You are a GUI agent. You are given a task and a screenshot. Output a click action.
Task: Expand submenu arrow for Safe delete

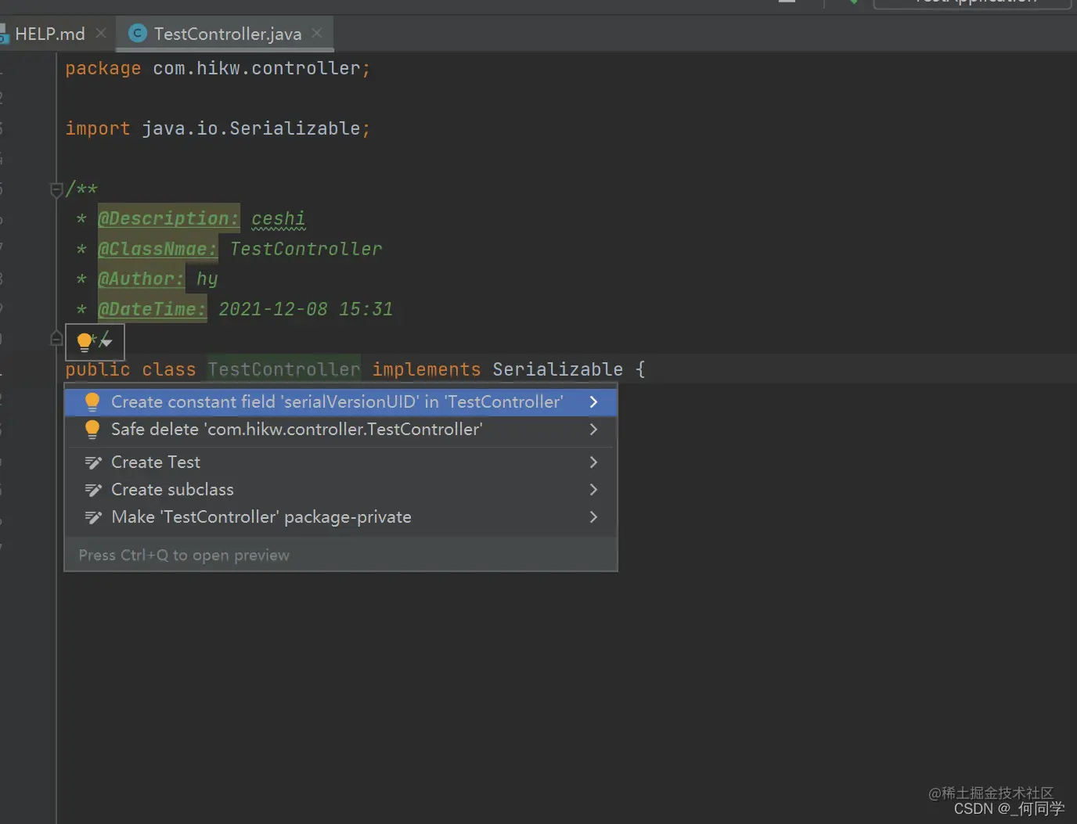(593, 429)
